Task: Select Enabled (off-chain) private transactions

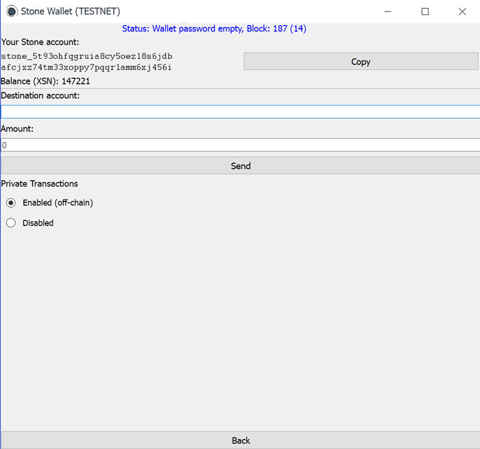Action: click(x=11, y=203)
